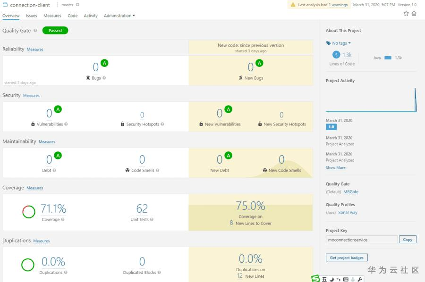Open the Overview tab
Image resolution: width=425 pixels, height=282 pixels.
tap(11, 16)
